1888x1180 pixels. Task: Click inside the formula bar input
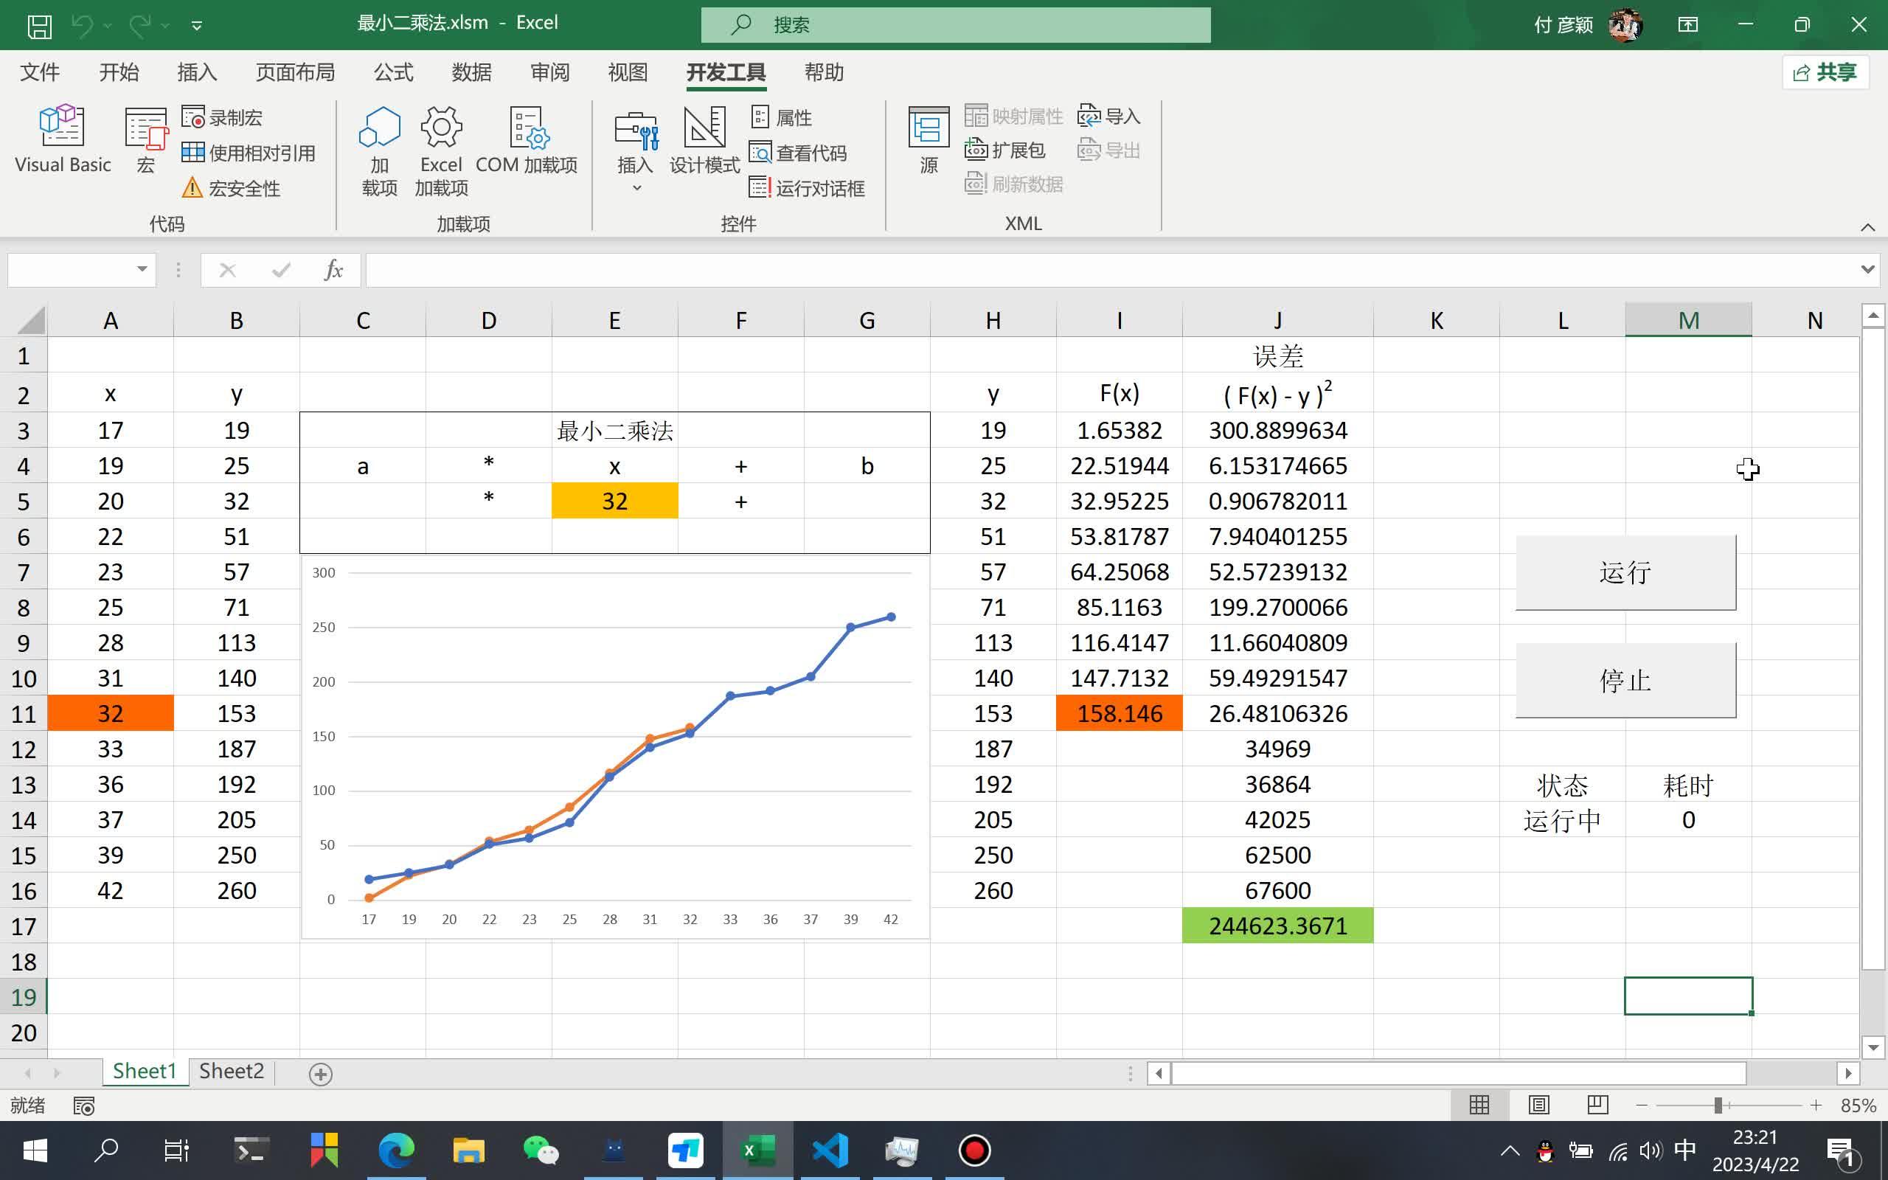1092,270
